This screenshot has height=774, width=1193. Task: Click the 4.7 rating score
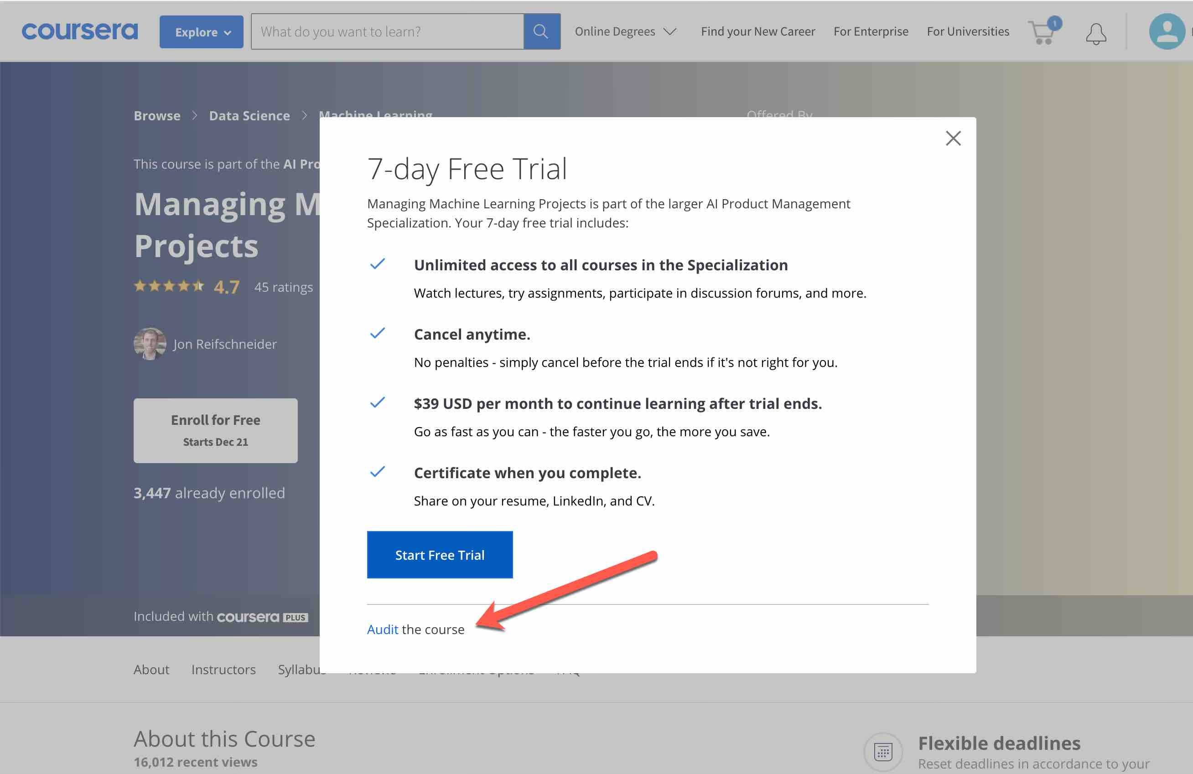(227, 287)
